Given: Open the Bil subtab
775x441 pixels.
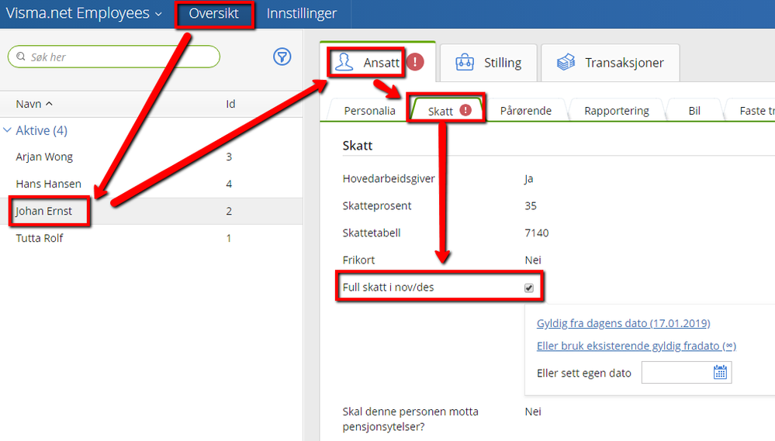Looking at the screenshot, I should point(694,111).
